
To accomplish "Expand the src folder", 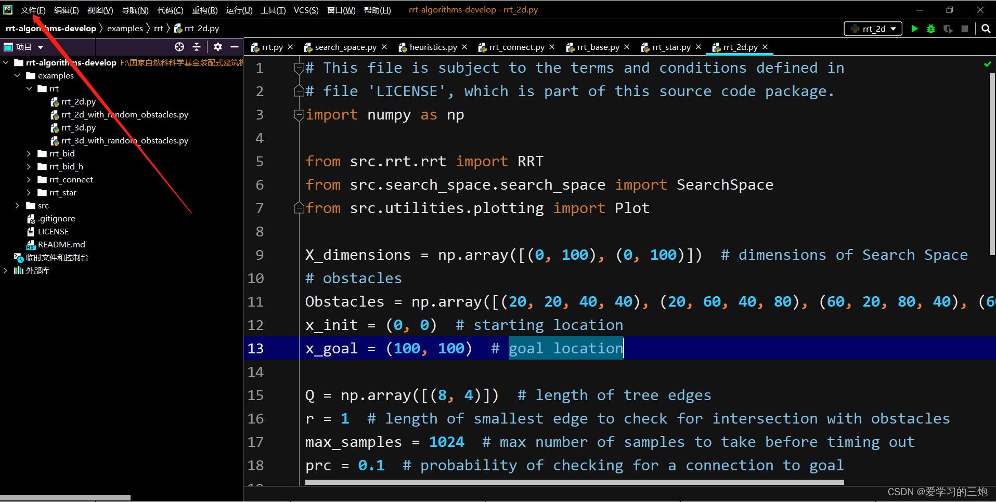I will 17,205.
